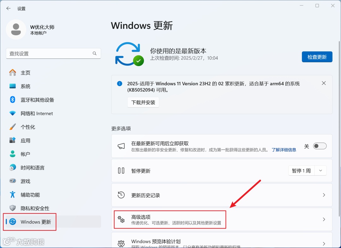The width and height of the screenshot is (341, 248).
Task: Click inside the 查找设置 search box
Action: tap(53, 53)
